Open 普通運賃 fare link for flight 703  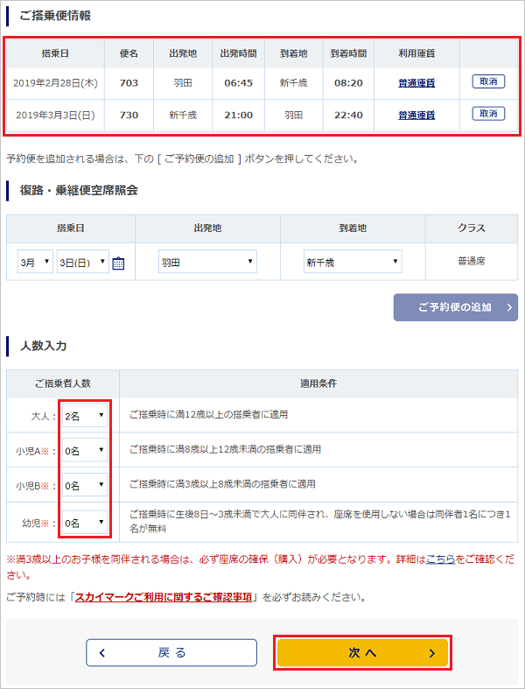point(416,83)
